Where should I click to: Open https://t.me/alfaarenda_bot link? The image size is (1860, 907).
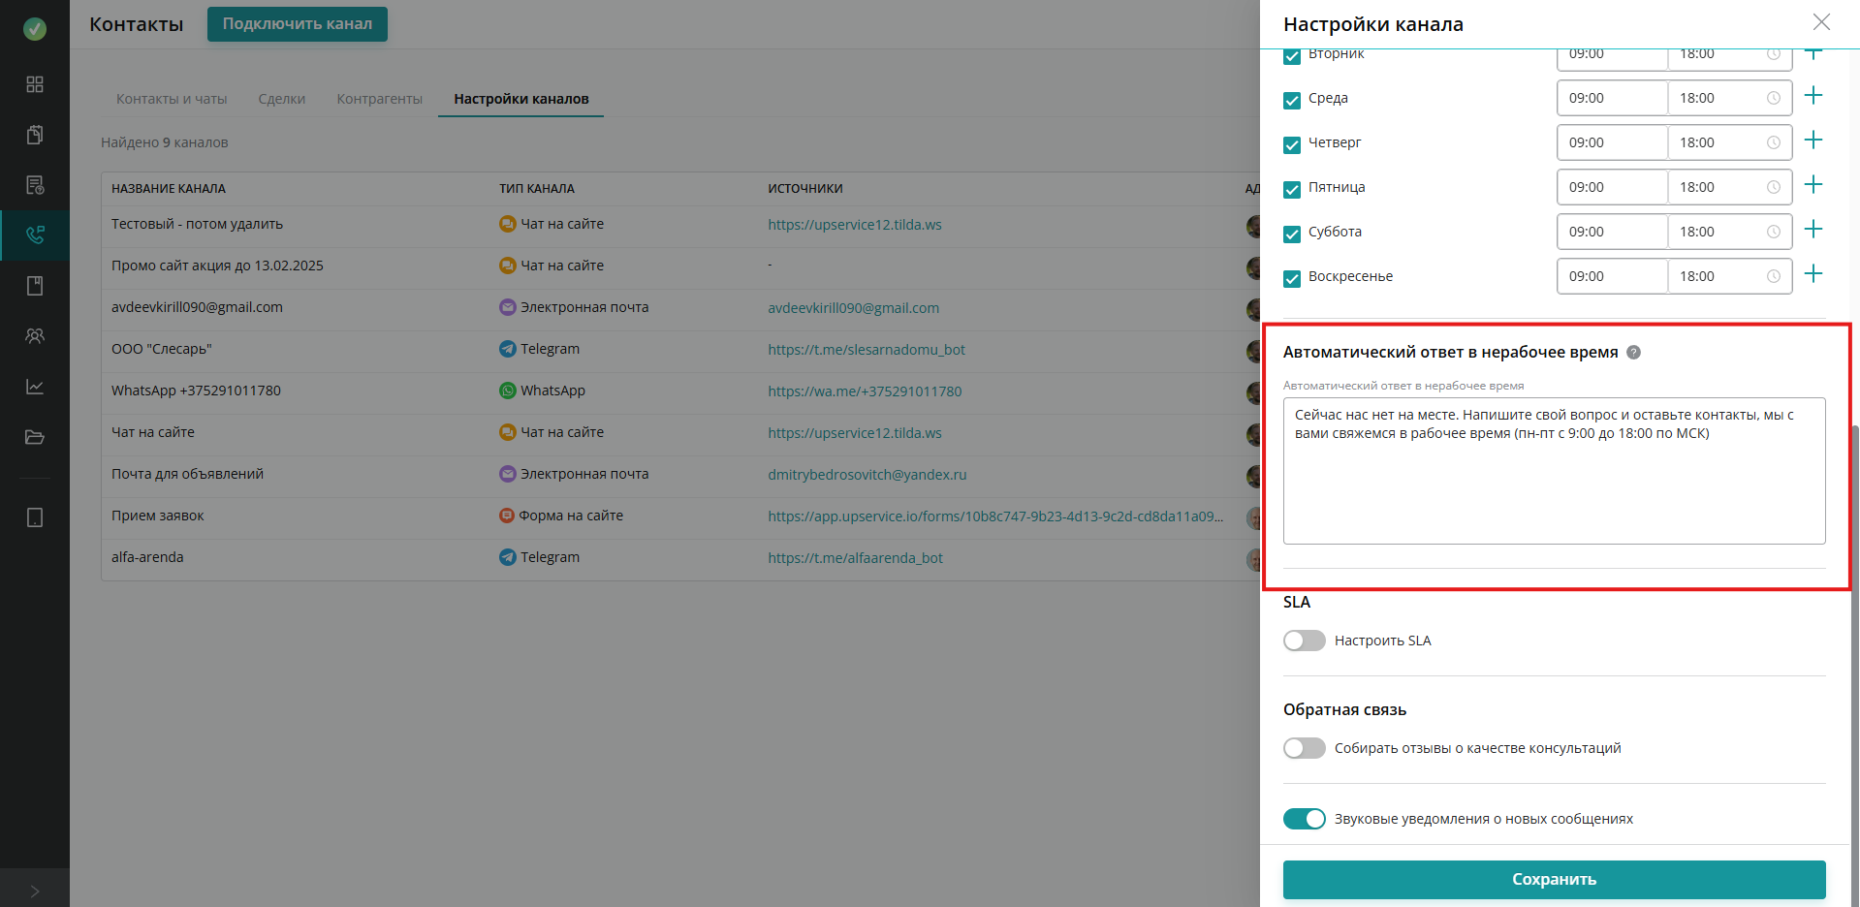click(x=855, y=558)
